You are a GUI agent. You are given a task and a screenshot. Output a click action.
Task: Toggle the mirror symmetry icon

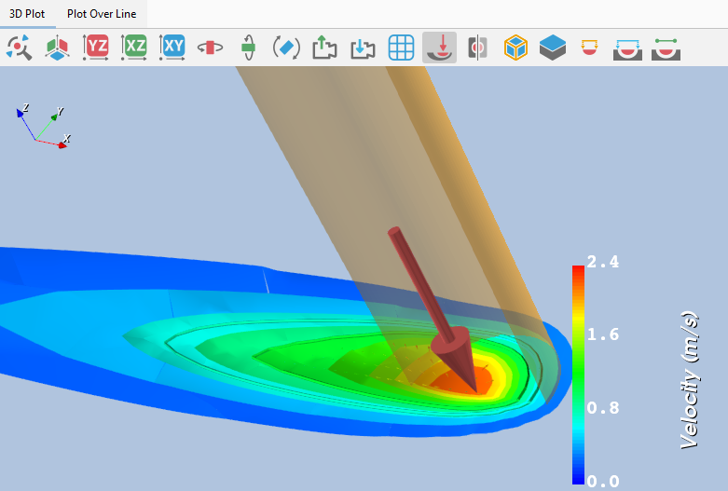pyautogui.click(x=477, y=48)
